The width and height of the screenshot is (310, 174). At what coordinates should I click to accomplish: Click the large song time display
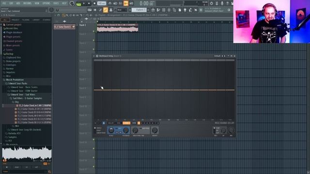click(x=147, y=3)
